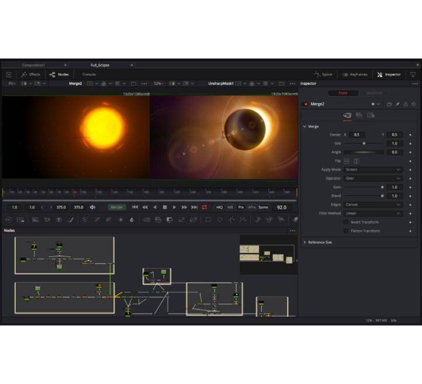Open the Apply Mode dropdown
Image resolution: width=422 pixels, height=384 pixels.
click(373, 170)
